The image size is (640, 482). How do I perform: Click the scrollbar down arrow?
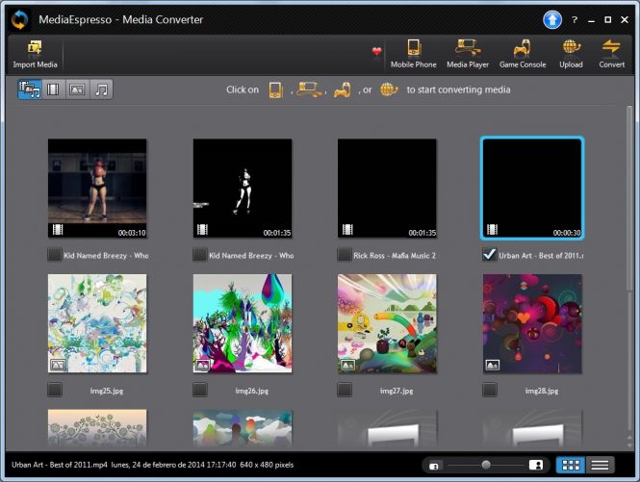(630, 444)
